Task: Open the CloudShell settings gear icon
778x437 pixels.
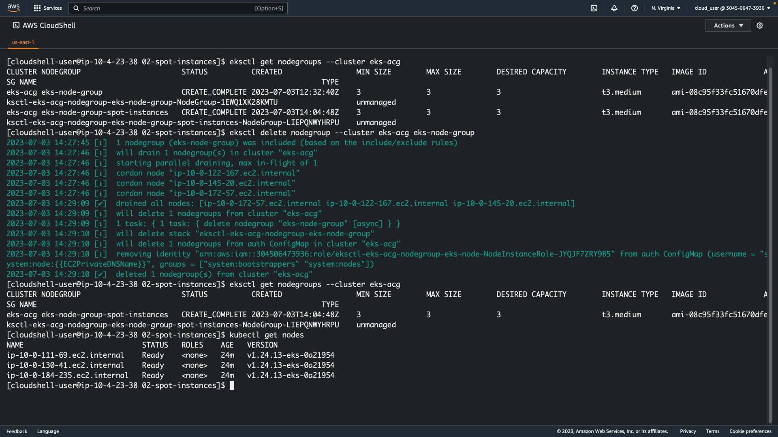Action: (x=760, y=25)
